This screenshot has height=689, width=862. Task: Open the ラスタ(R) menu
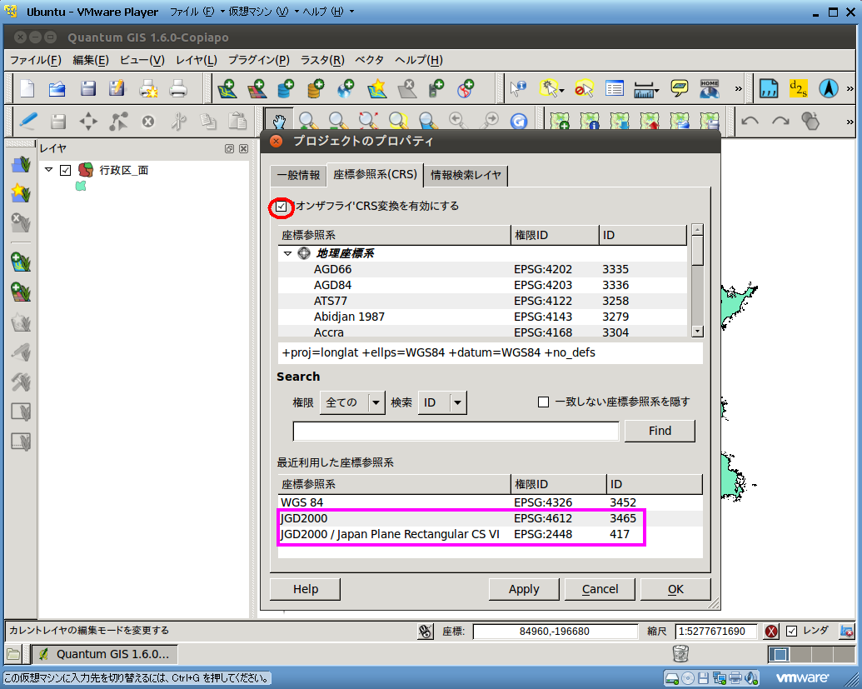coord(322,60)
